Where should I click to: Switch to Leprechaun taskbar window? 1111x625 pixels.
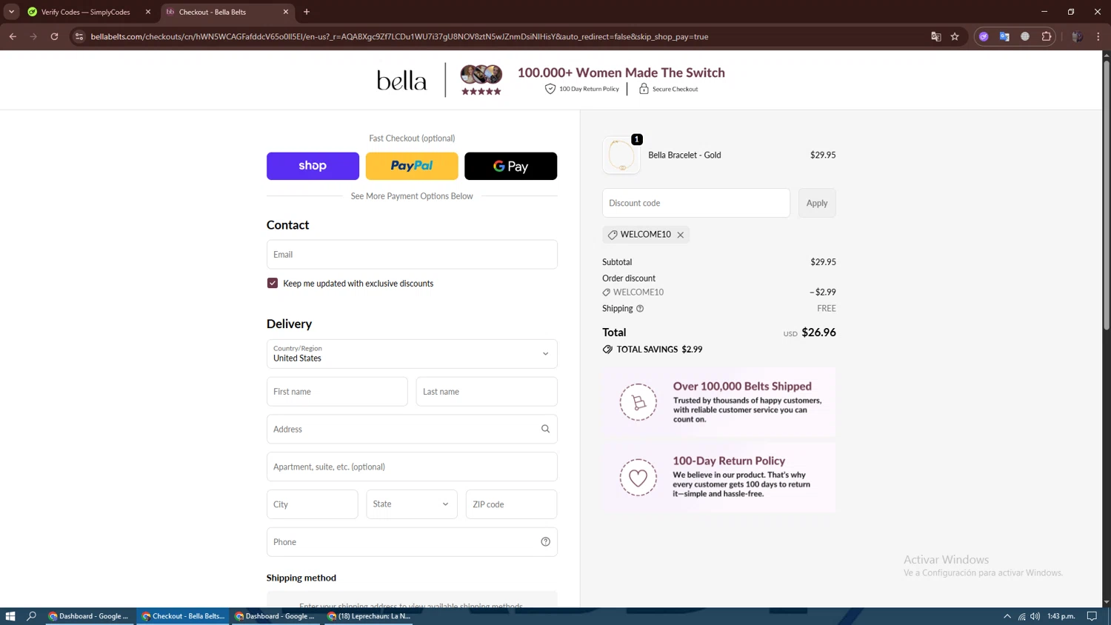click(370, 616)
